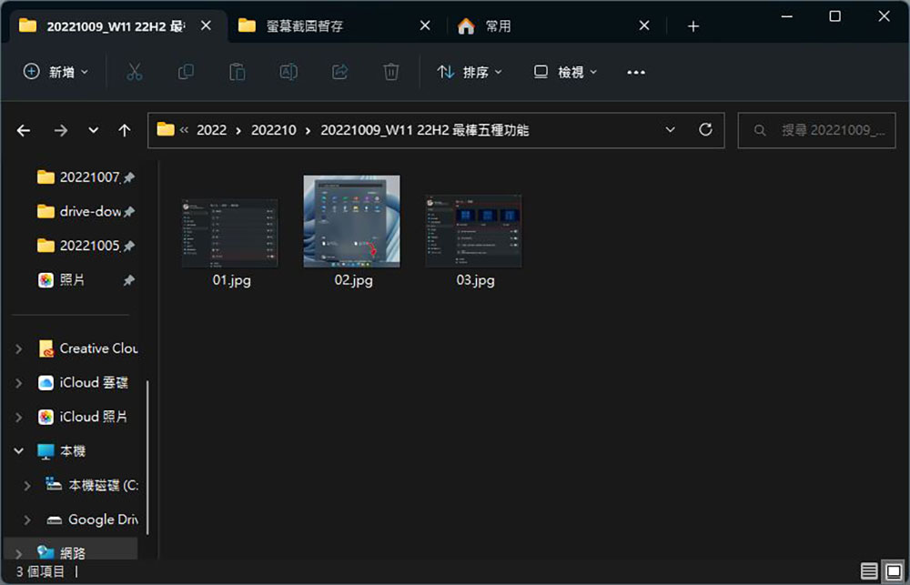This screenshot has height=585, width=910.
Task: Open the 排序 (Sort) dropdown
Action: (x=469, y=72)
